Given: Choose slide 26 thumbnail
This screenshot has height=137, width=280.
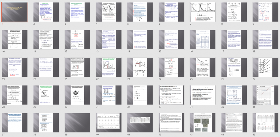Looking at the screenshot, I should pos(234,67).
